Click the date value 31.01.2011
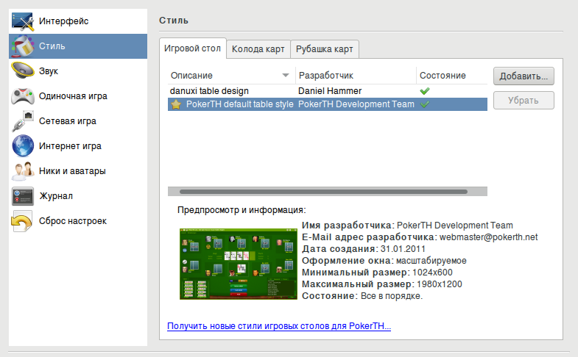This screenshot has height=357, width=578. [x=403, y=249]
